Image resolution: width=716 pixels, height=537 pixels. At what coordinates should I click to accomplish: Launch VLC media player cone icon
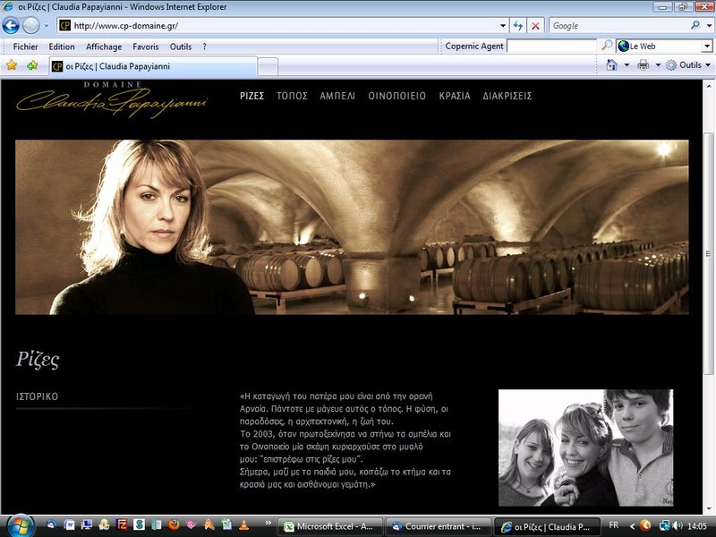tap(243, 525)
